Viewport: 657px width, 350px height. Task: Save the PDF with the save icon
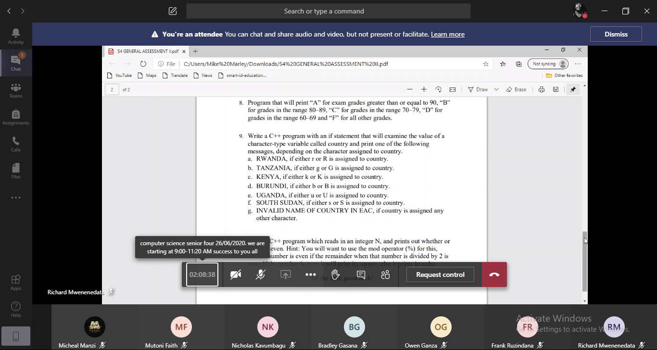tap(556, 89)
